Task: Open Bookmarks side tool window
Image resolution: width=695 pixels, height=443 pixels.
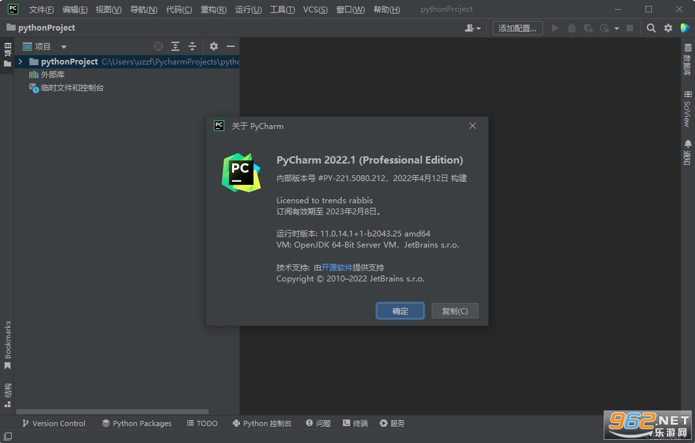Action: pyautogui.click(x=8, y=345)
